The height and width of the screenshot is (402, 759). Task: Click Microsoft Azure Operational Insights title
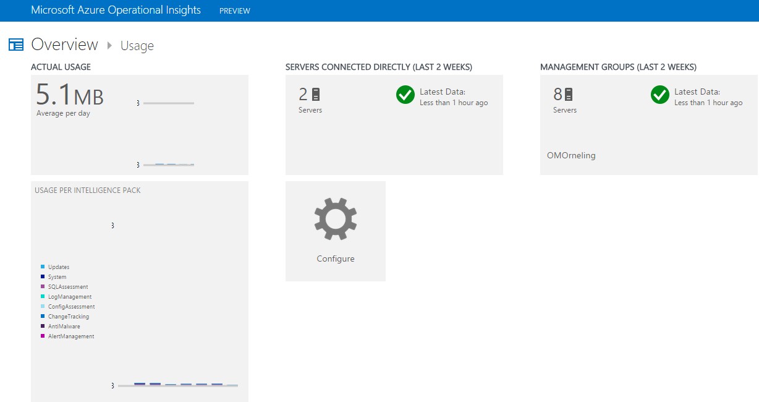click(x=116, y=10)
